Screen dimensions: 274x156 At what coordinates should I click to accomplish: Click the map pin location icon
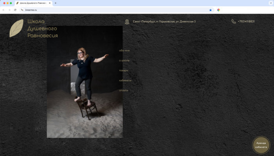(x=127, y=21)
